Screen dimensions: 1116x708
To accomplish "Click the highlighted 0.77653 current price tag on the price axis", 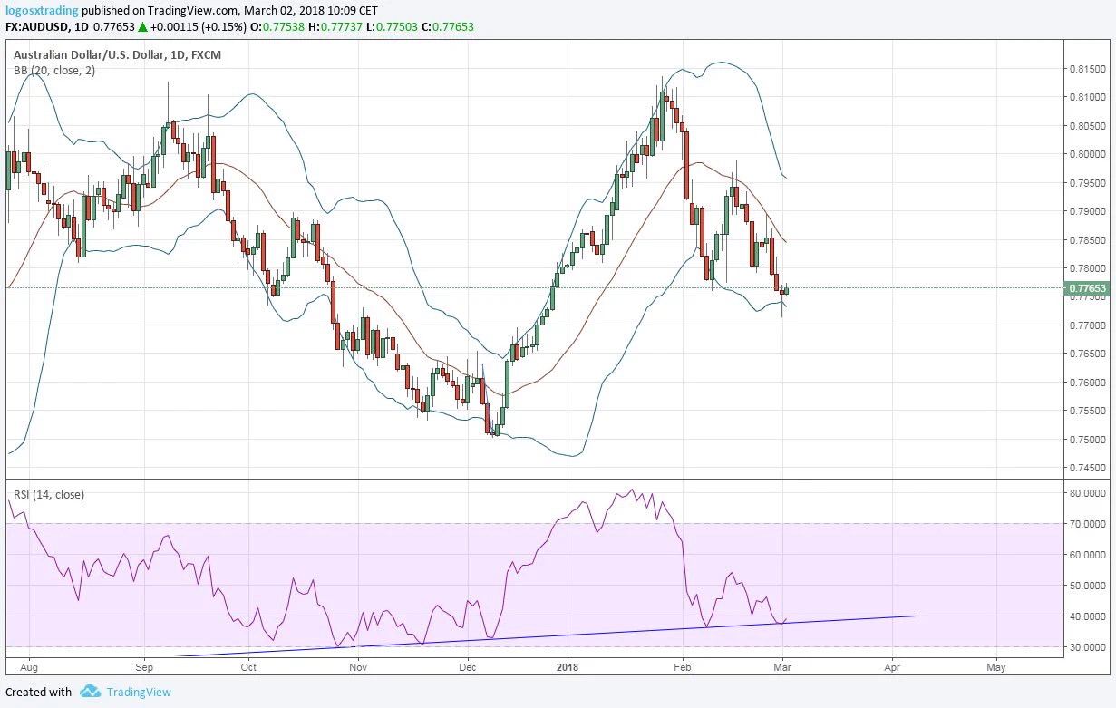I will coord(1088,289).
